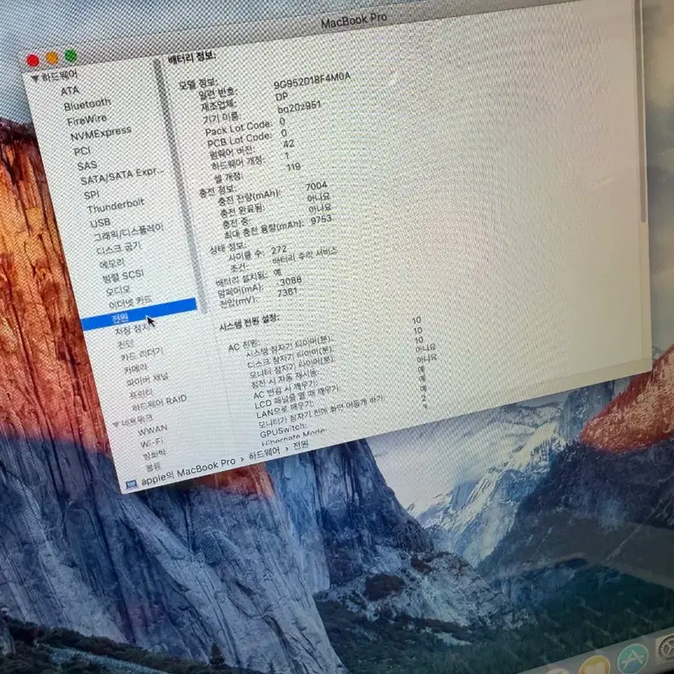Collapse the 네트워크 section triangle
674x674 pixels.
(x=116, y=424)
